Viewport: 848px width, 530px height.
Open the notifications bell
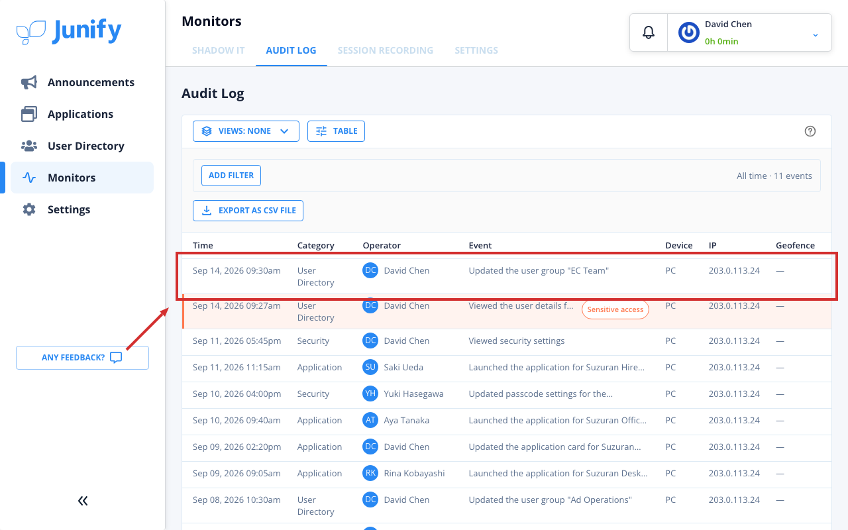point(649,32)
